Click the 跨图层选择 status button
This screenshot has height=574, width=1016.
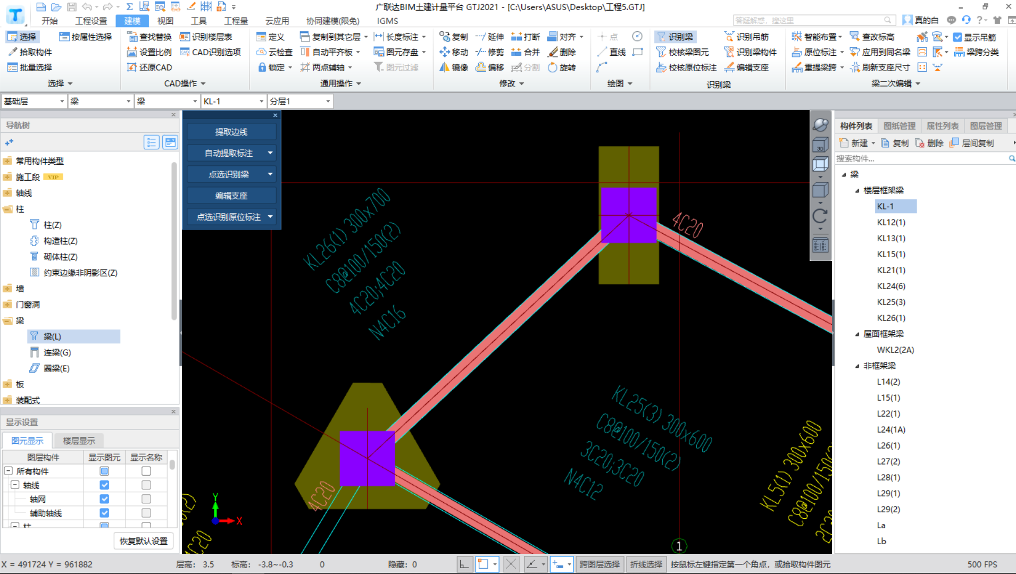tap(599, 564)
